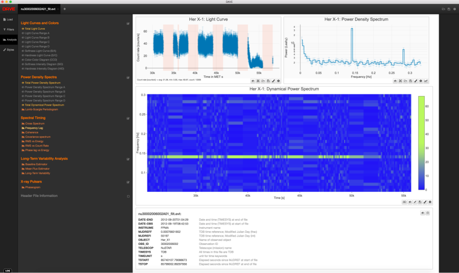Collapse Spectral Timing heading
Screen dimensions: 459x273
(x=33, y=118)
